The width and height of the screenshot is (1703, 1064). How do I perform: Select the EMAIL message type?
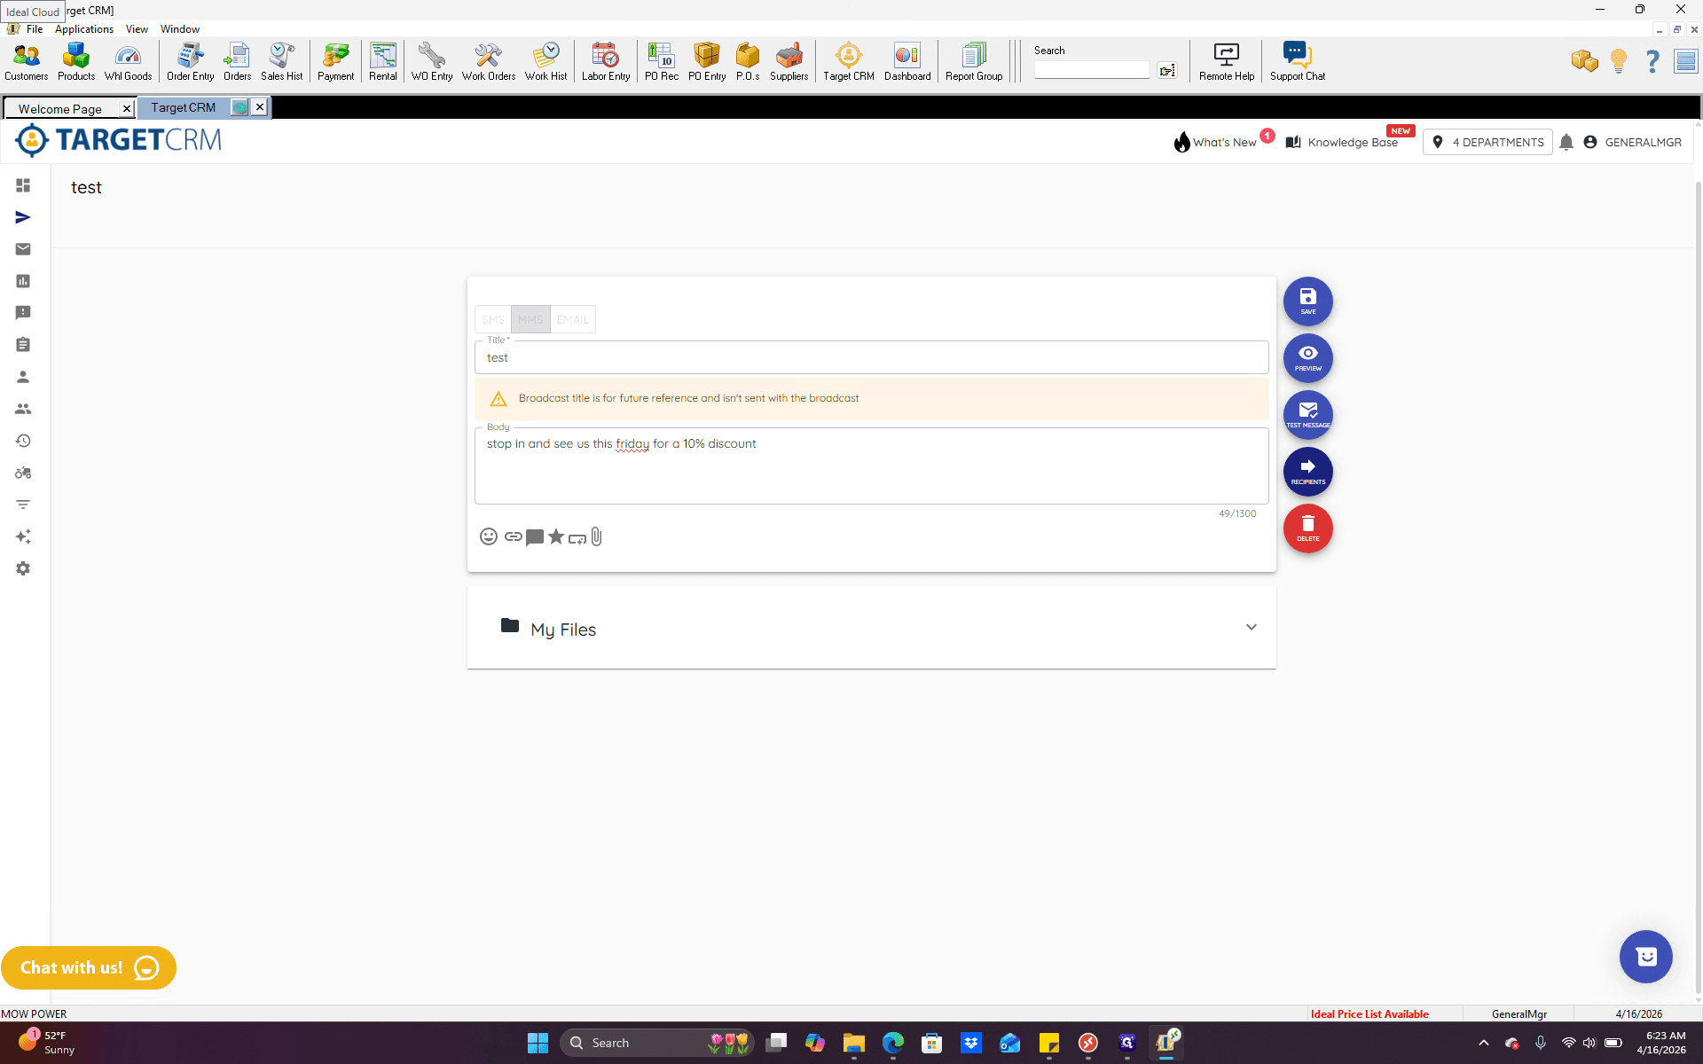pos(572,319)
